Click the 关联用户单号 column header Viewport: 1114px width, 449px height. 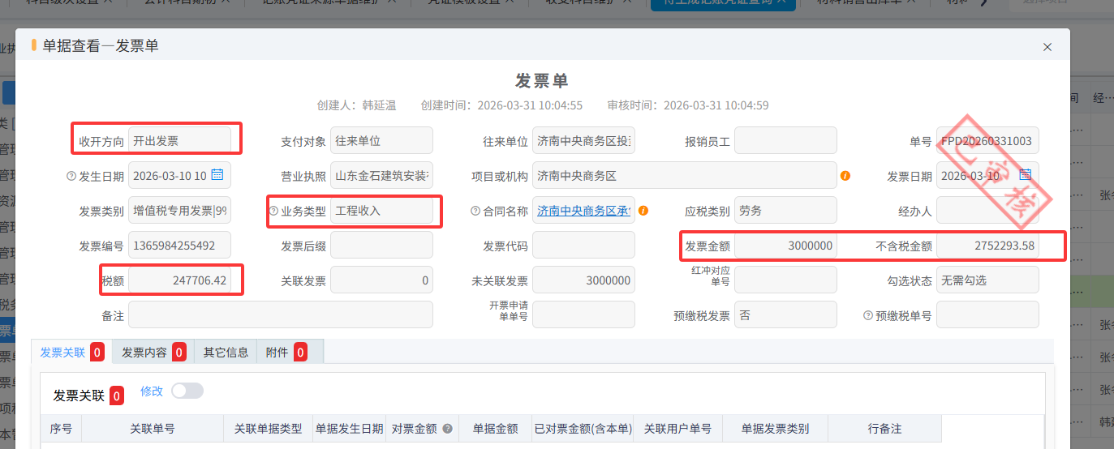point(677,428)
